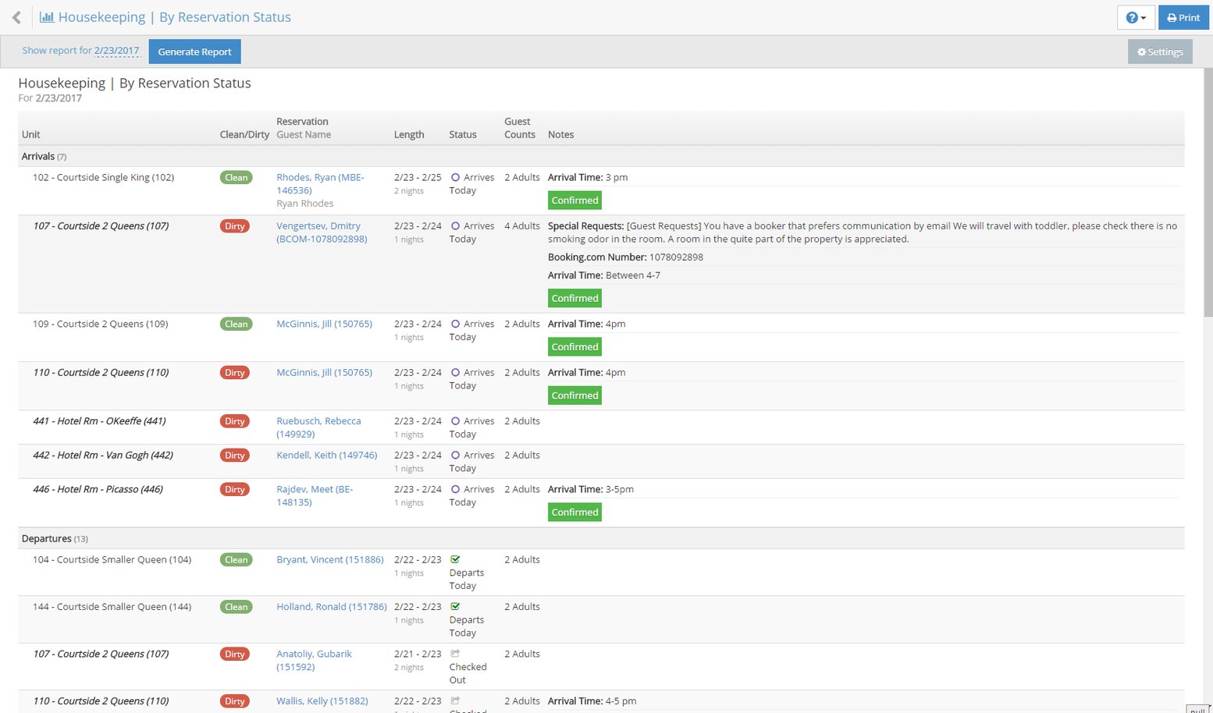Open the help question mark dropdown
1213x713 pixels.
(x=1135, y=18)
